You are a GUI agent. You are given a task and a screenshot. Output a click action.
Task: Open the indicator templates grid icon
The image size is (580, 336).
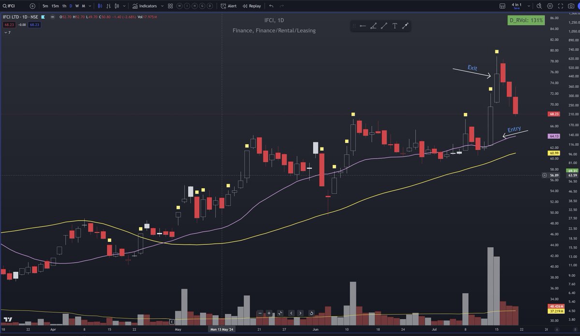(170, 6)
